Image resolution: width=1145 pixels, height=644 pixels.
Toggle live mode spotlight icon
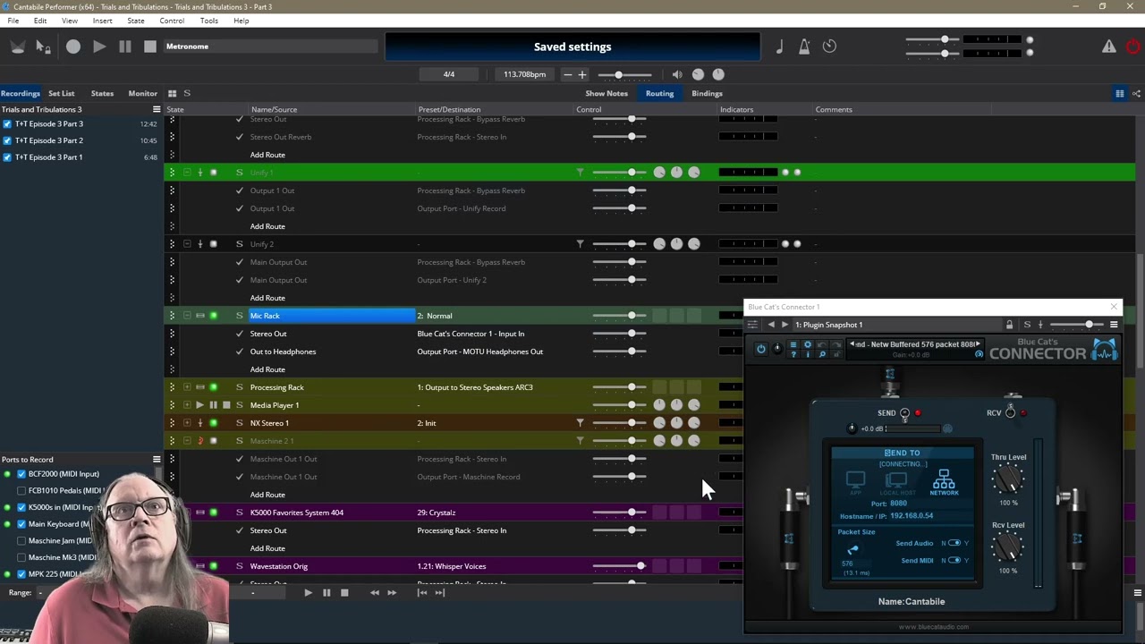pos(17,47)
